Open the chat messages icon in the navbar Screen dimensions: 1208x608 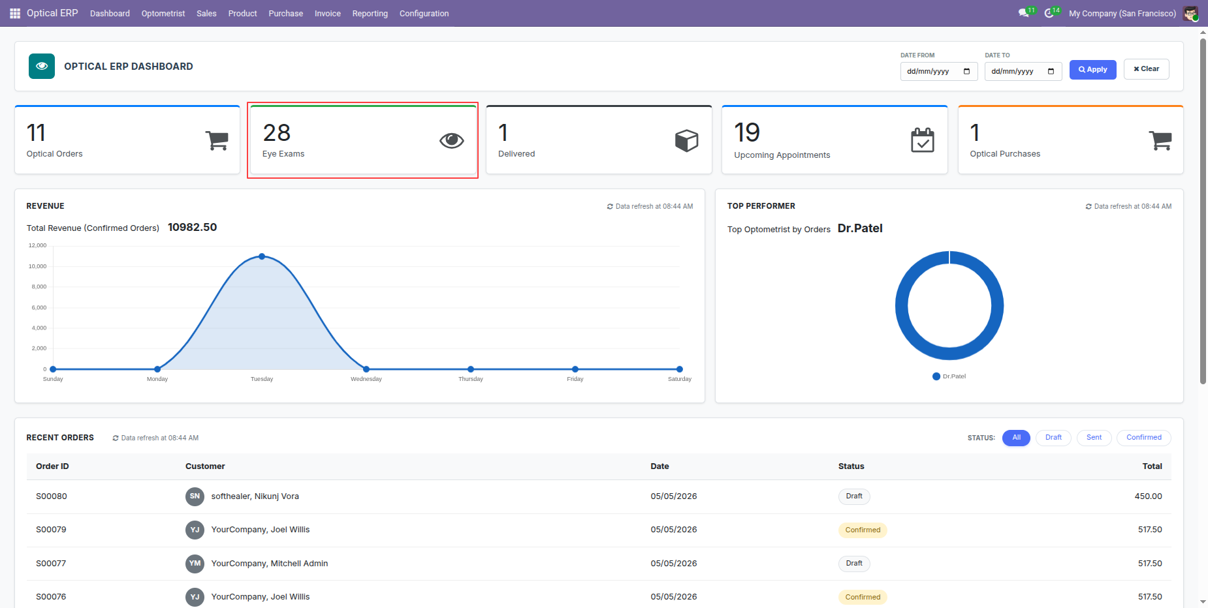point(1024,13)
